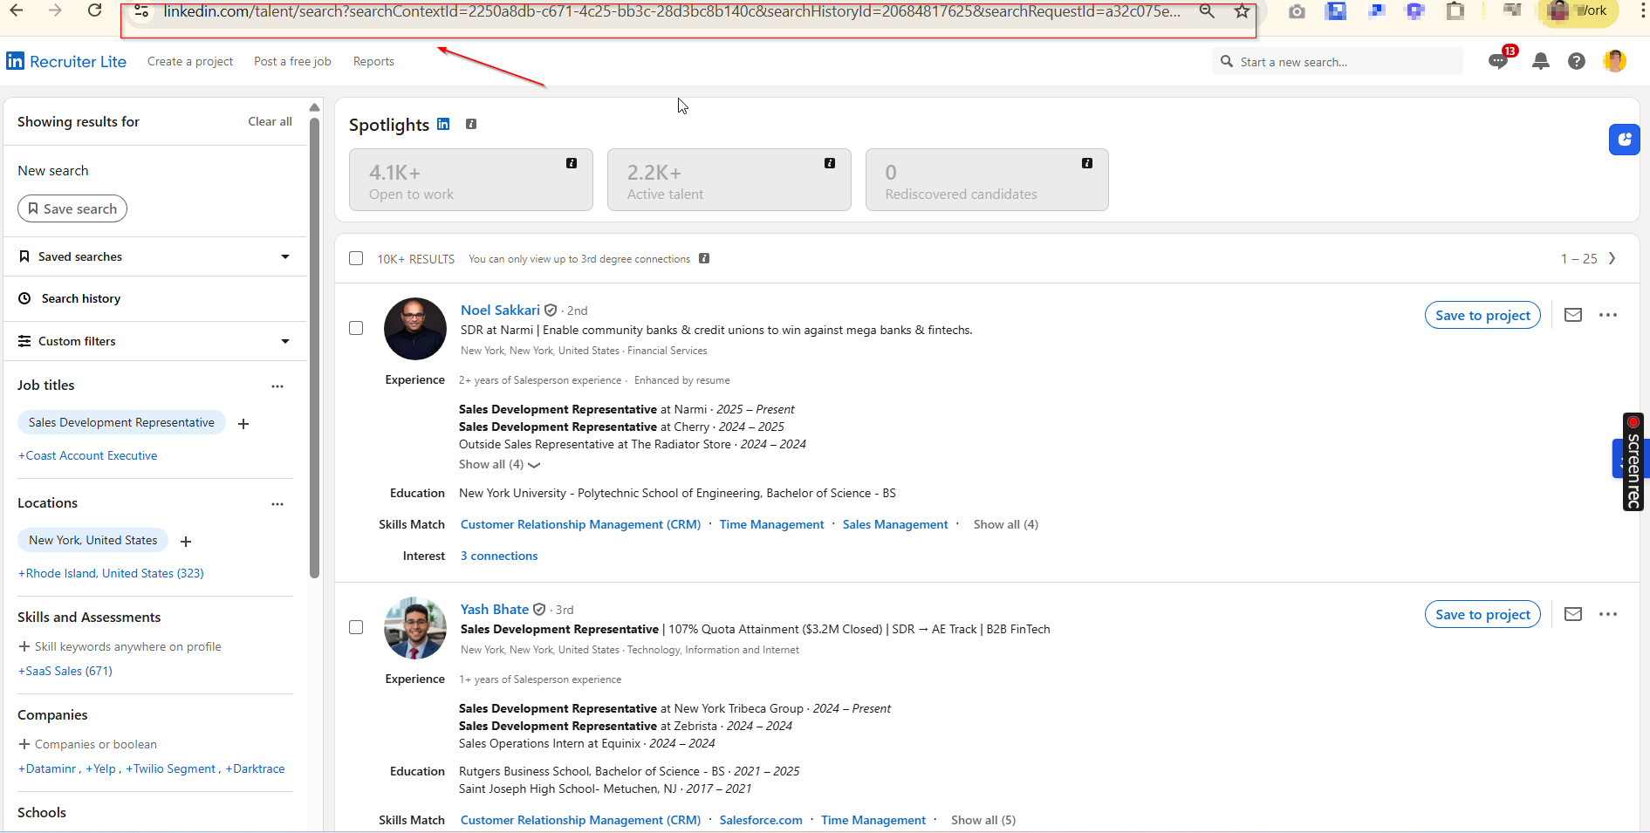The image size is (1650, 833).
Task: Click the notifications bell icon
Action: [1541, 61]
